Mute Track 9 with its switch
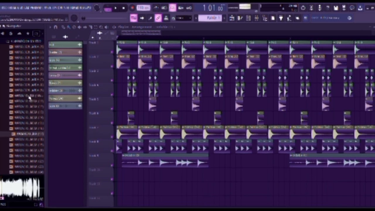Screen dimensions: 375x211 [x=112, y=165]
